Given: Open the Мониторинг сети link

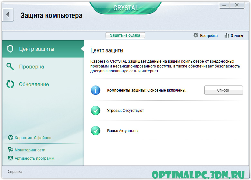Looking at the screenshot, I should [30, 150].
